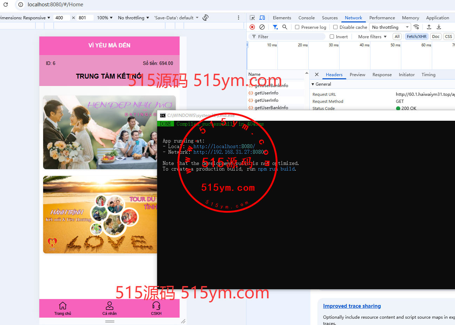Open the Dimensions: Responsive dropdown
Image resolution: width=455 pixels, height=325 pixels.
25,18
